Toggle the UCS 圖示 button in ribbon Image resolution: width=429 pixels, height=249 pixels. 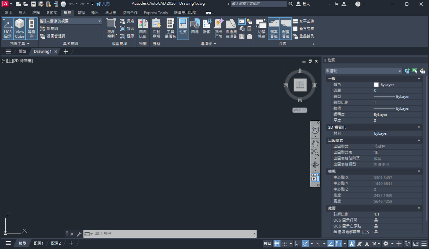tap(8, 29)
